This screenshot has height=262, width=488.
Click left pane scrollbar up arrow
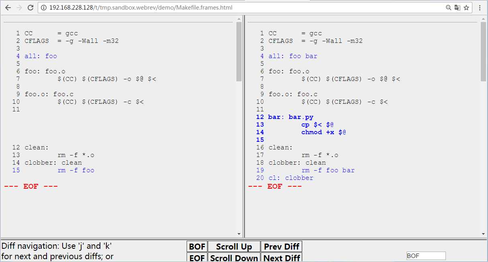coord(239,19)
